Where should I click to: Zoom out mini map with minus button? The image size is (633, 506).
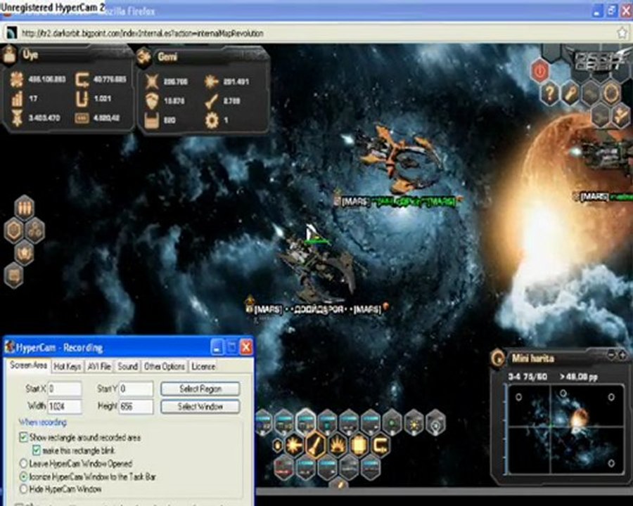click(x=612, y=355)
